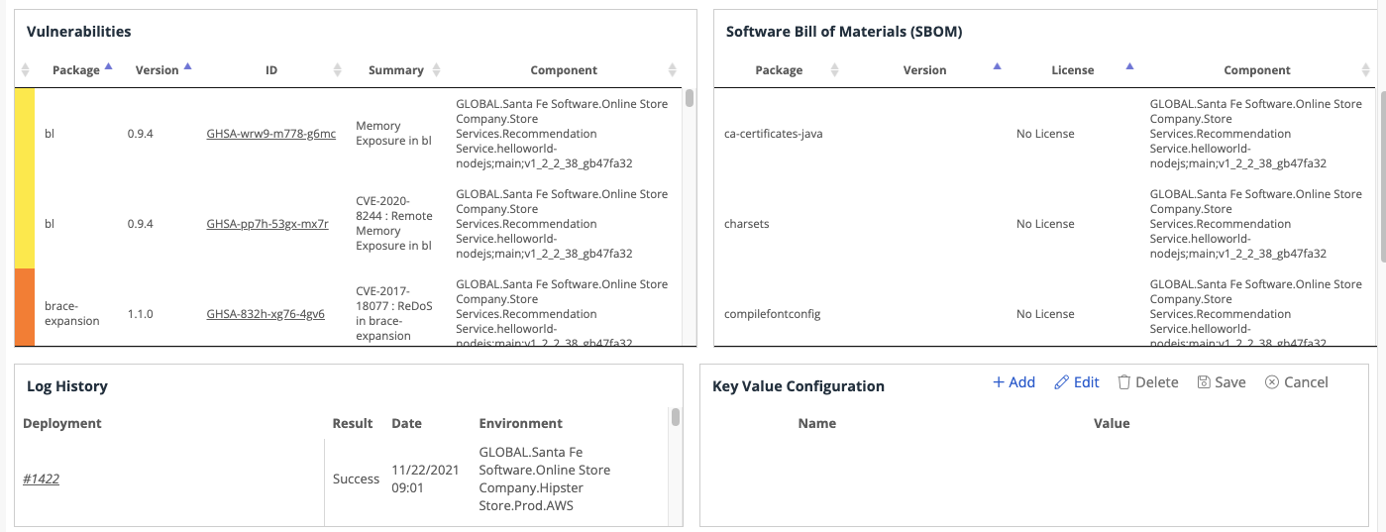Image resolution: width=1386 pixels, height=532 pixels.
Task: Click Delete in Key Value Configuration
Action: pos(1148,382)
